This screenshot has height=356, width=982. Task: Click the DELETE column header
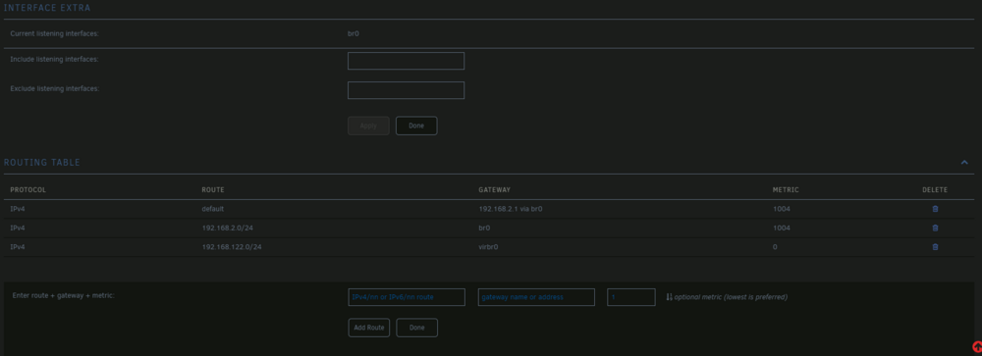tap(935, 189)
